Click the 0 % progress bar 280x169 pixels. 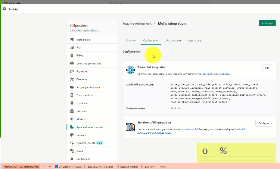point(236,158)
